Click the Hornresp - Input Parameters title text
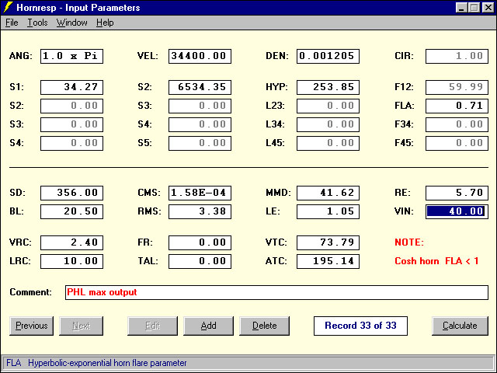 (78, 8)
